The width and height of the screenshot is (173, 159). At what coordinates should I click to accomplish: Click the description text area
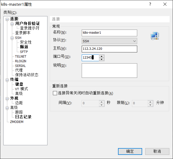[109, 71]
